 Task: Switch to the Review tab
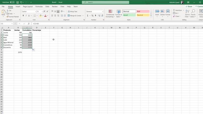[55, 6]
